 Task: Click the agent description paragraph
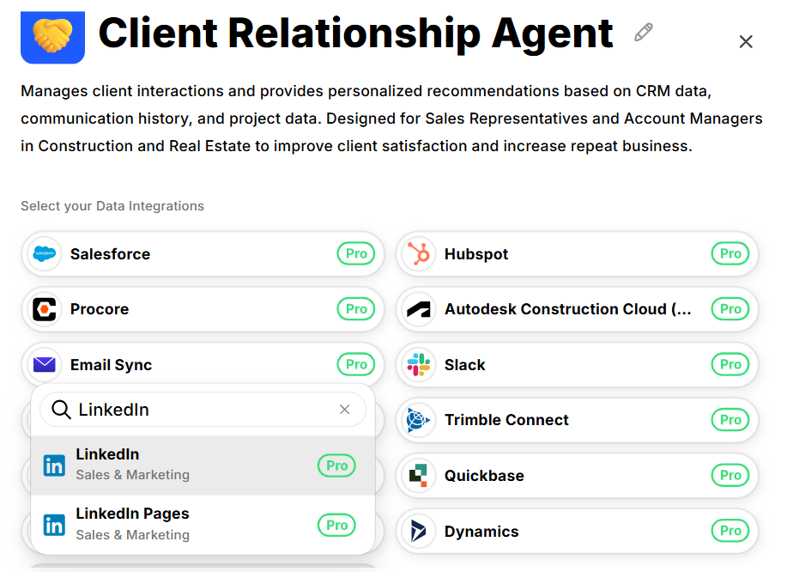pos(391,119)
